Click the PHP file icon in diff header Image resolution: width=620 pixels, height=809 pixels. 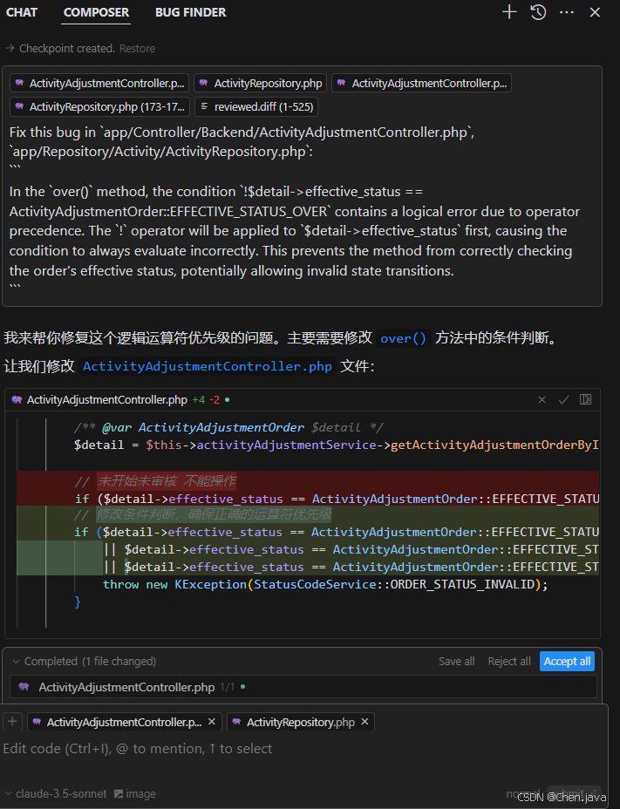tap(17, 400)
